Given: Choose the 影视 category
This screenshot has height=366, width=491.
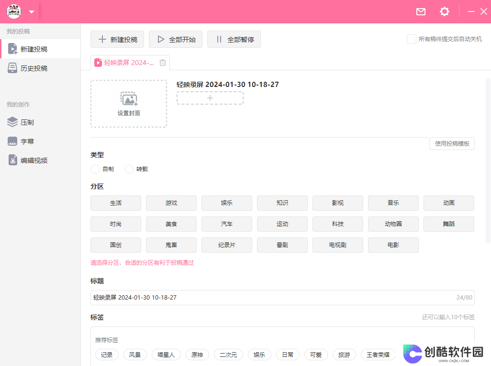Looking at the screenshot, I should (338, 203).
